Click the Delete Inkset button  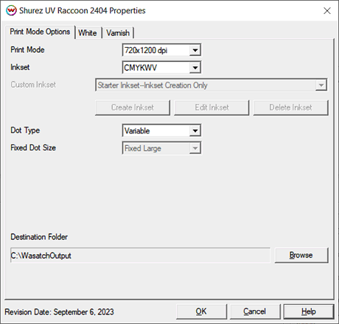[x=290, y=108]
